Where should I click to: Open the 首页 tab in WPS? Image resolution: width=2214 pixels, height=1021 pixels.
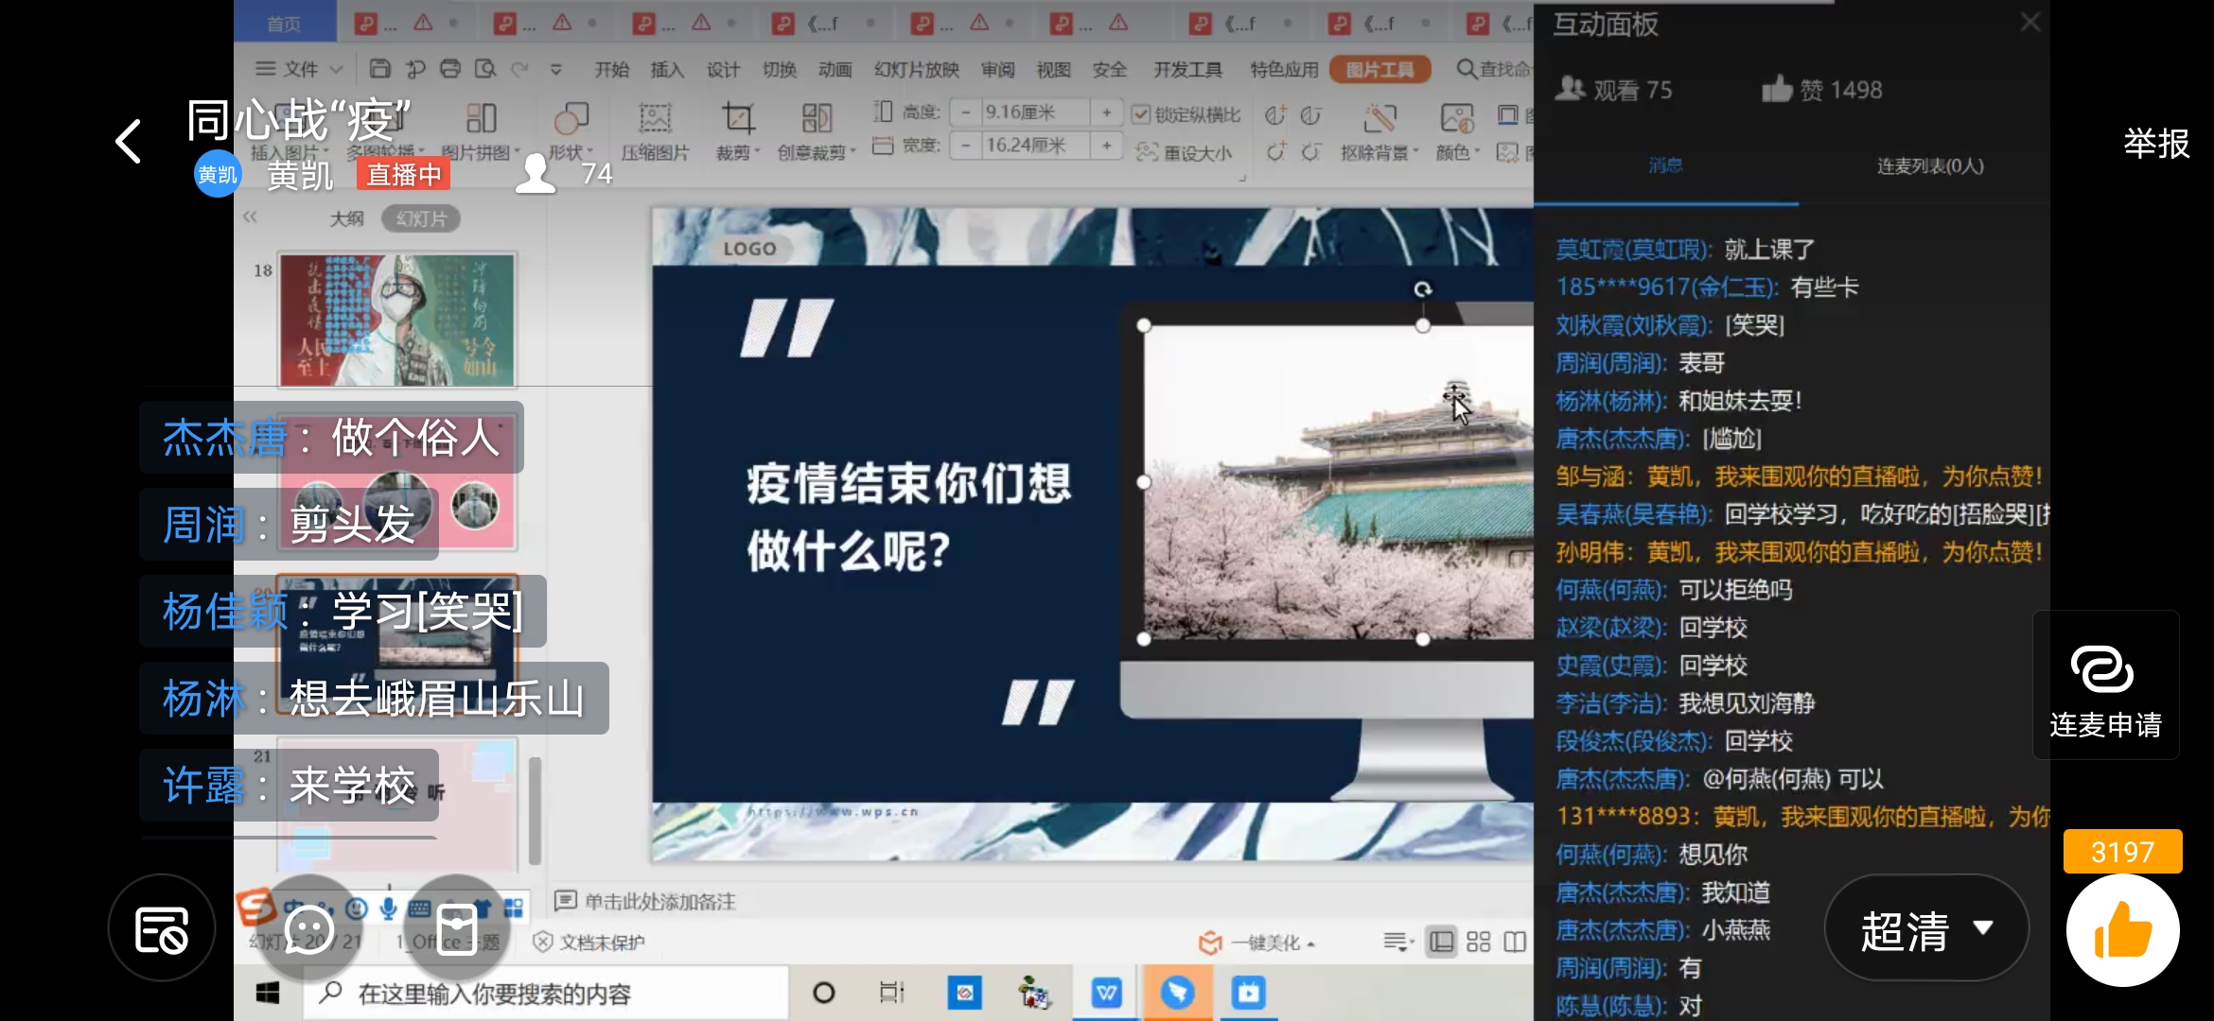click(284, 23)
